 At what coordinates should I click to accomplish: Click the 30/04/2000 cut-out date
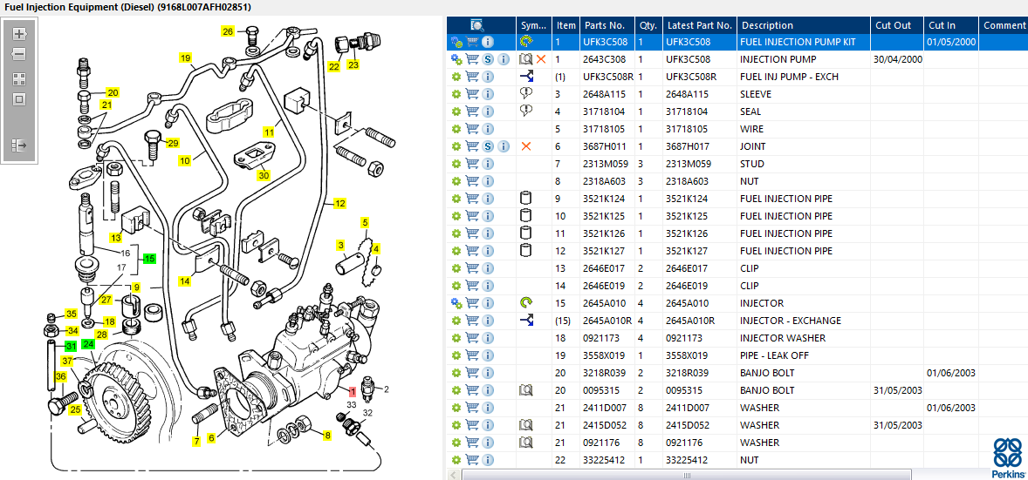coord(897,59)
